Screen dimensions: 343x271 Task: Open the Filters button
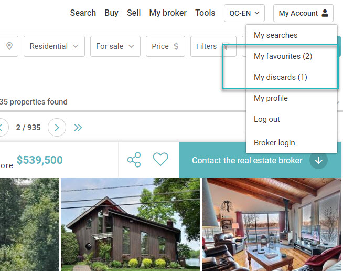(x=213, y=46)
